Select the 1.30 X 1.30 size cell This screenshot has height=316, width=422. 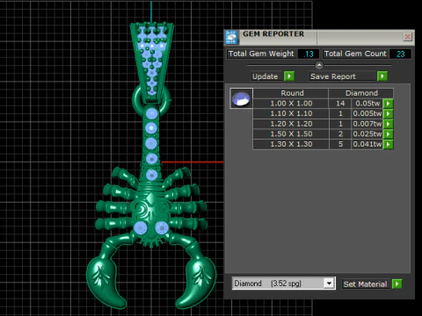pyautogui.click(x=291, y=144)
